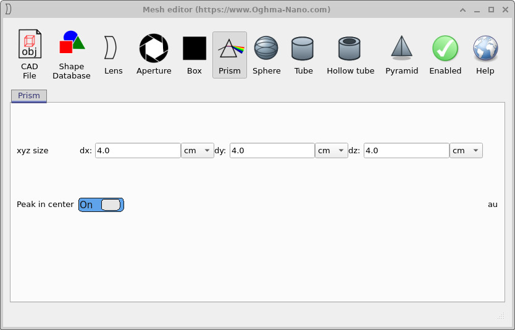Switch to the Prism tab

29,96
